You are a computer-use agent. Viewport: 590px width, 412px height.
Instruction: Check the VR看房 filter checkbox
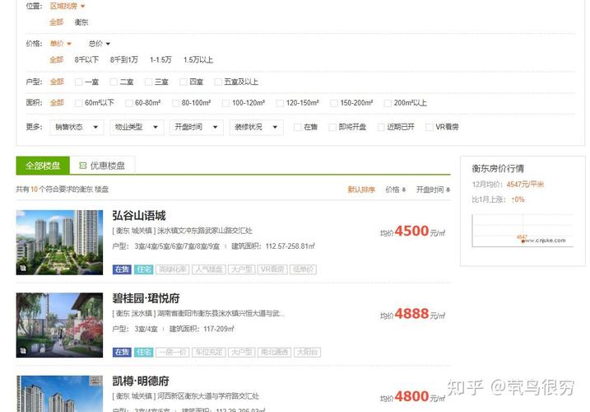click(429, 127)
